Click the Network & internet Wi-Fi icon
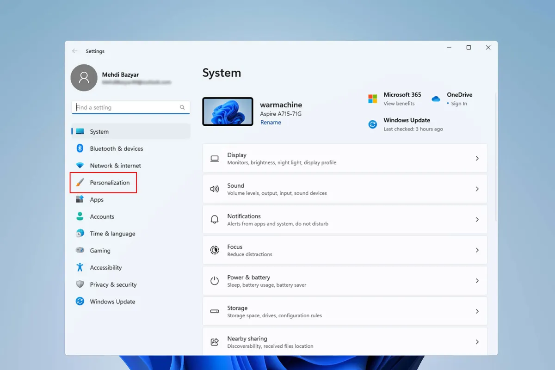The image size is (555, 370). click(80, 166)
